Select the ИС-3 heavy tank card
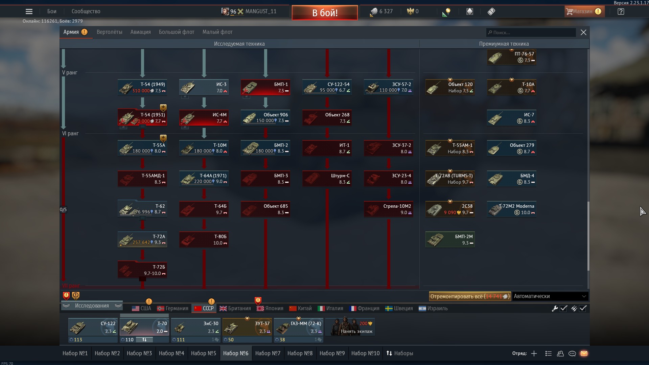 tap(204, 87)
